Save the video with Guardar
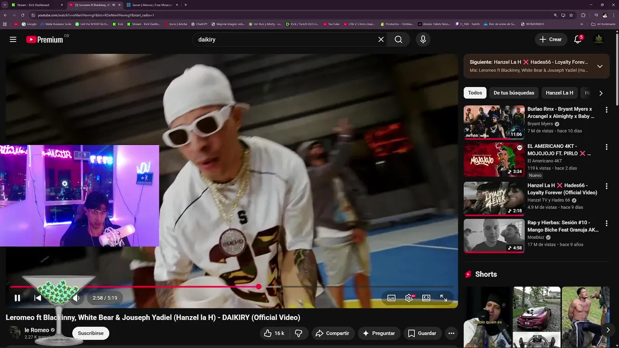The width and height of the screenshot is (619, 348). (x=422, y=333)
